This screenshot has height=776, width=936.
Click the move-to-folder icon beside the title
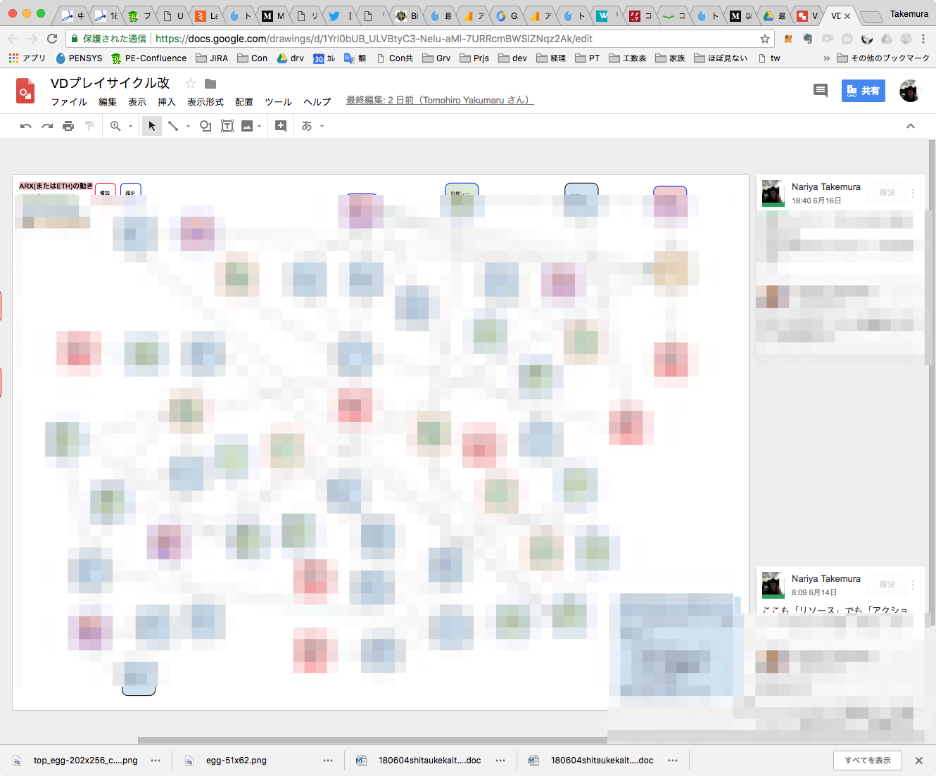210,83
